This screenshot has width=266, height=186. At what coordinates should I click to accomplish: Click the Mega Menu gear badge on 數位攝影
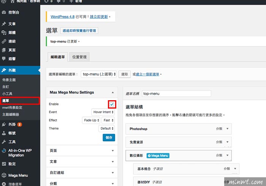pos(158,156)
